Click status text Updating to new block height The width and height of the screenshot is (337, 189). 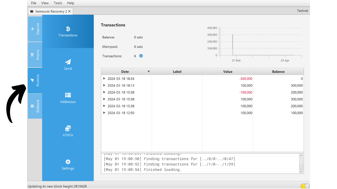click(57, 186)
